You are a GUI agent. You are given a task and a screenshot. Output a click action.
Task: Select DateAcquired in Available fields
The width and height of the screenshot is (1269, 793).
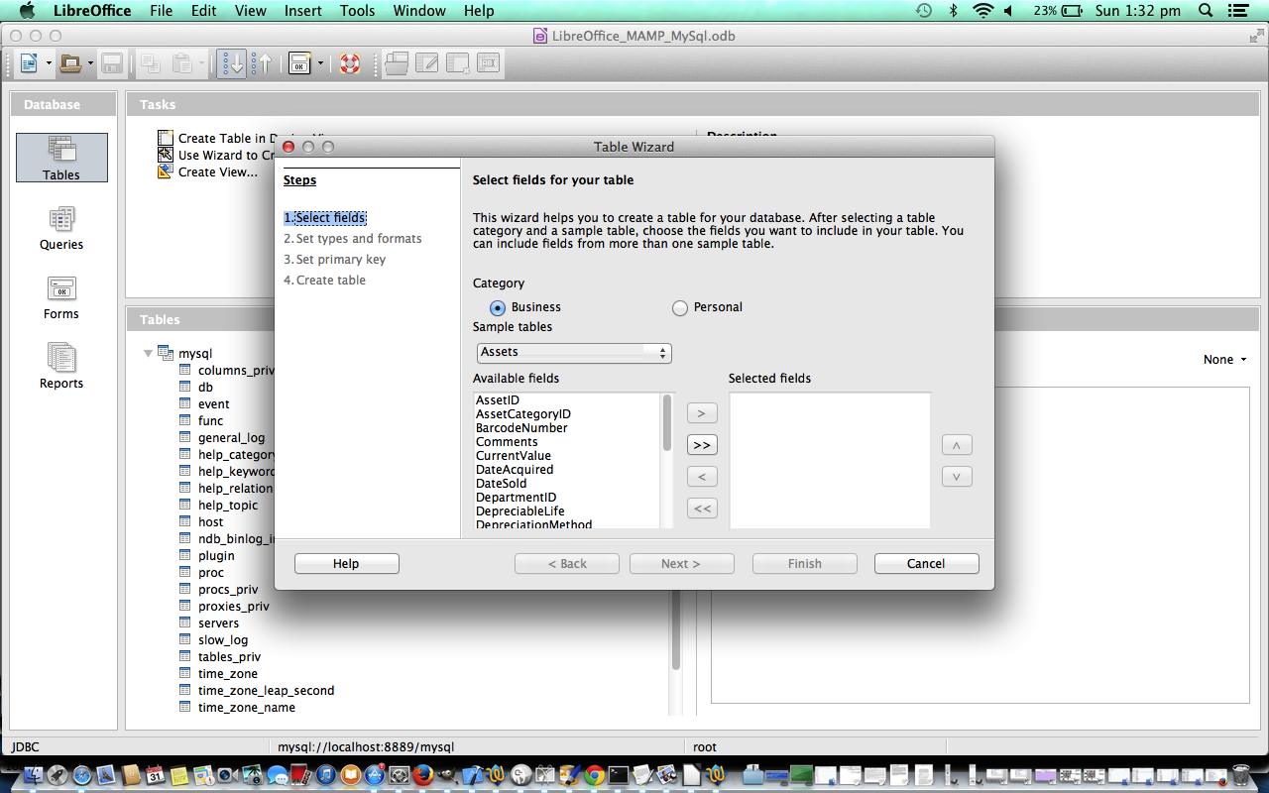(x=515, y=470)
